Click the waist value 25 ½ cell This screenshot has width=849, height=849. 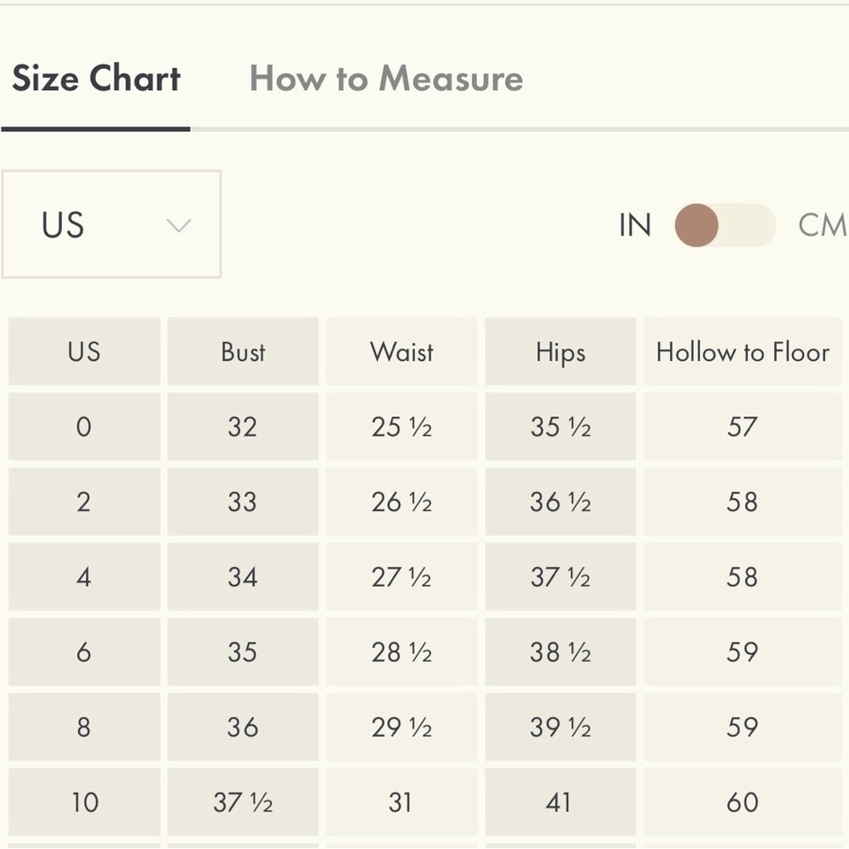[x=402, y=427]
